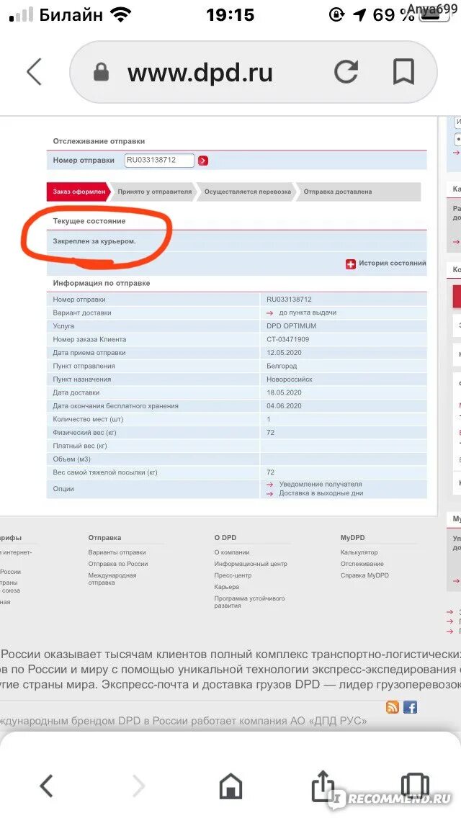Select the Принято у отправителя stage

coord(155,192)
